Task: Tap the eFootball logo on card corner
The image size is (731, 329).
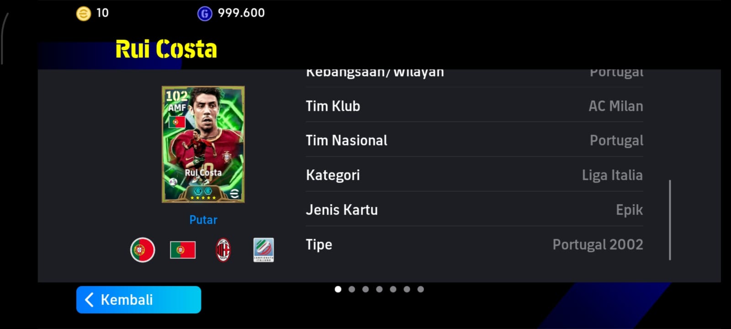Action: (x=234, y=193)
